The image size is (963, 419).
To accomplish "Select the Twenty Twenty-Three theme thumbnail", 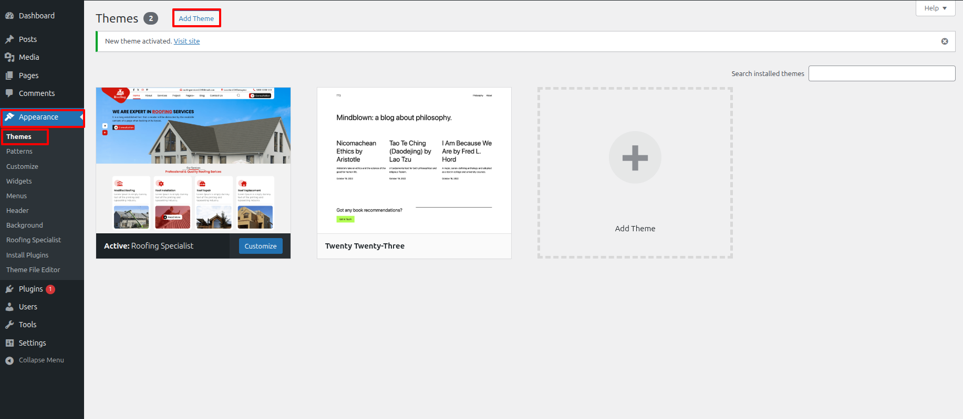I will (x=414, y=160).
